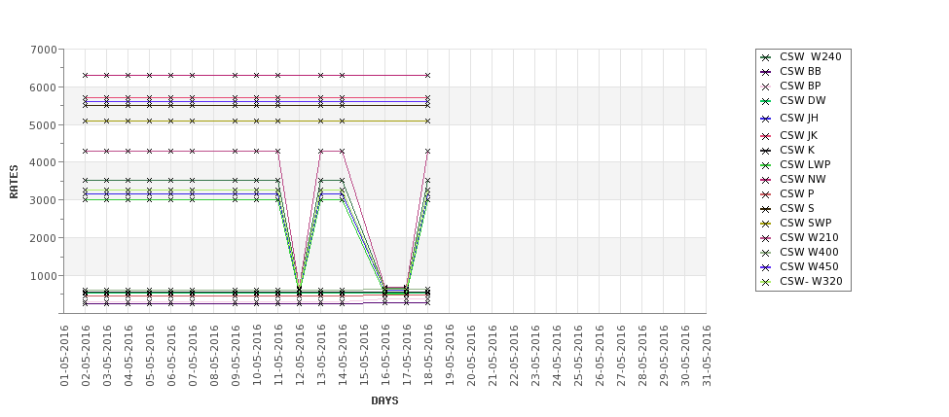Click the 31-05-2016 date label
This screenshot has width=949, height=417.
click(x=707, y=356)
